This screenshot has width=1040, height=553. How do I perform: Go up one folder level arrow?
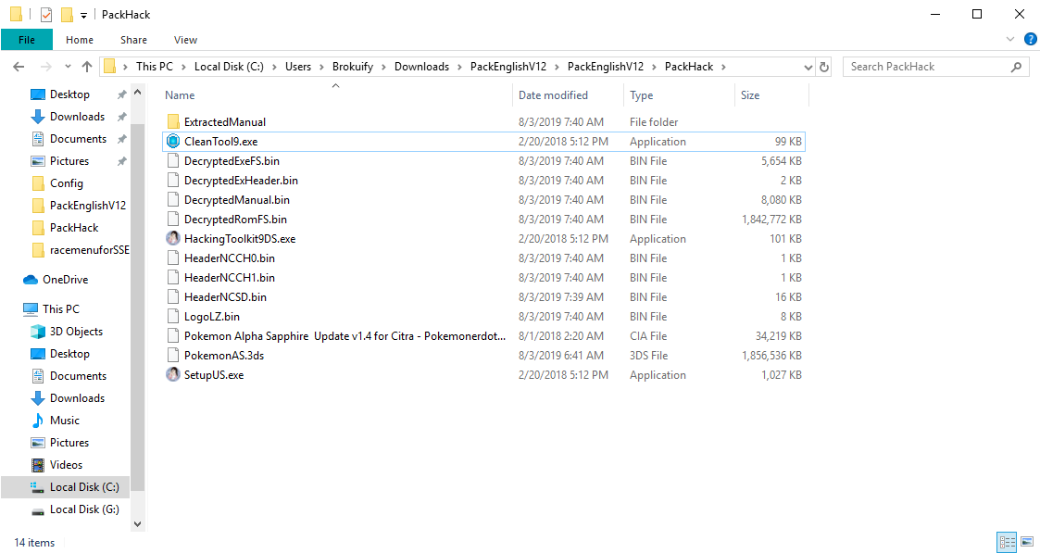pos(87,67)
